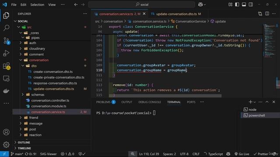Toggle bottom panel visibility
The width and height of the screenshot is (280, 157).
click(x=244, y=4)
